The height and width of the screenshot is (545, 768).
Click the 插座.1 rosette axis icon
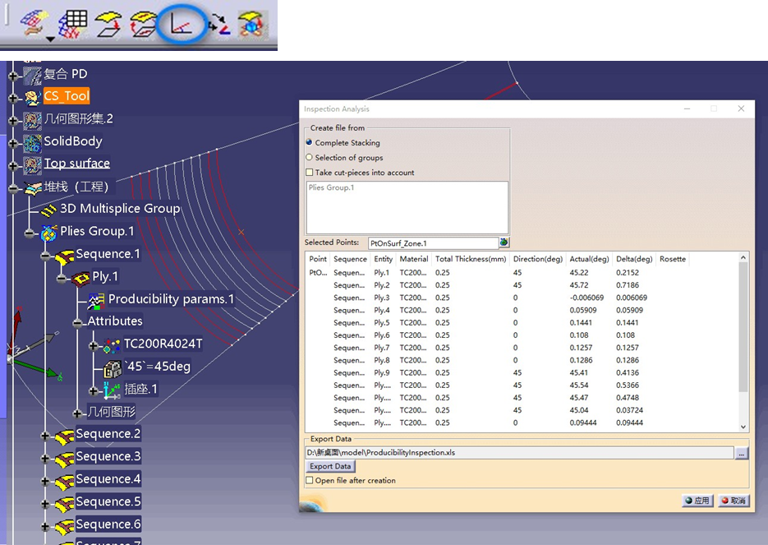coord(112,390)
